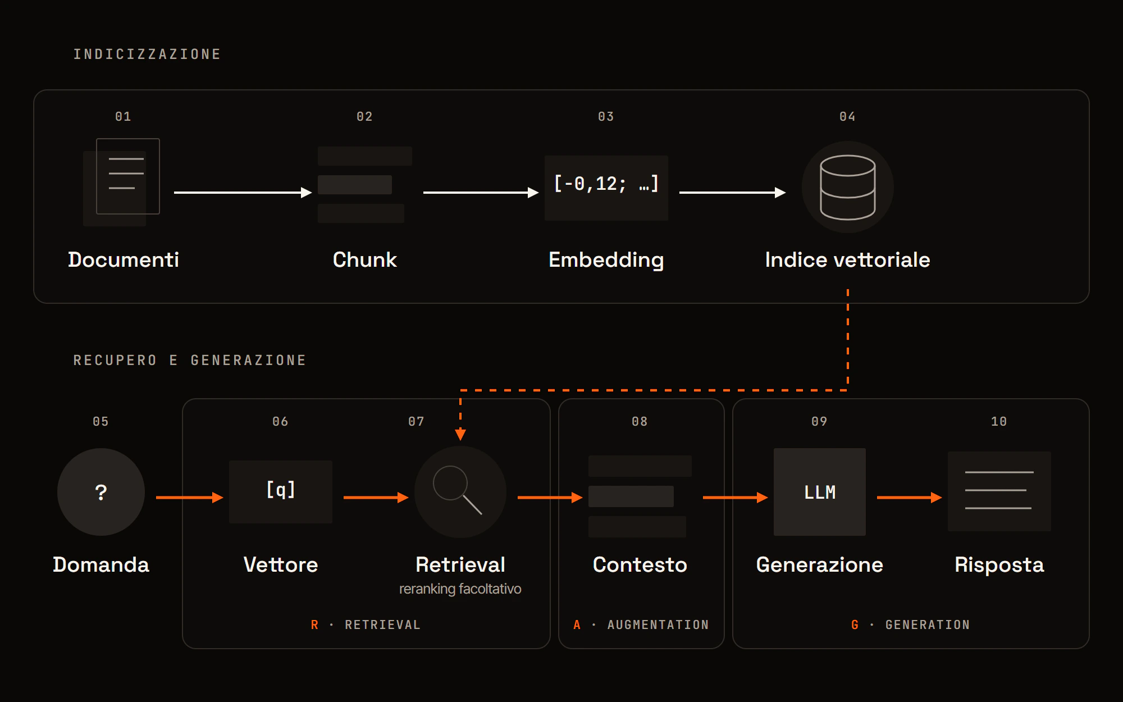Click the Vettore label
This screenshot has height=702, width=1123.
pos(281,565)
